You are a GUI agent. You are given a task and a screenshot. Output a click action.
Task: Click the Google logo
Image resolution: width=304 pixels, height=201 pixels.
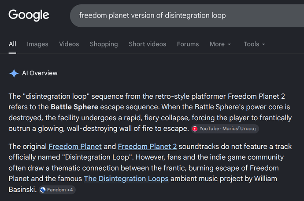coord(29,15)
